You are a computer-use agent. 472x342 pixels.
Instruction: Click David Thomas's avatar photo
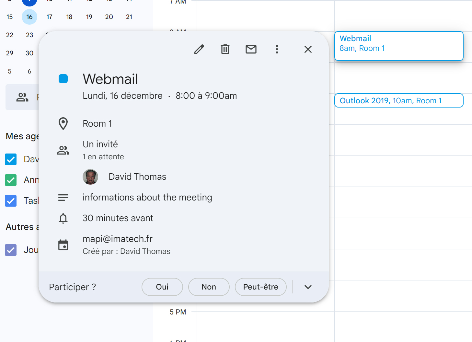90,177
